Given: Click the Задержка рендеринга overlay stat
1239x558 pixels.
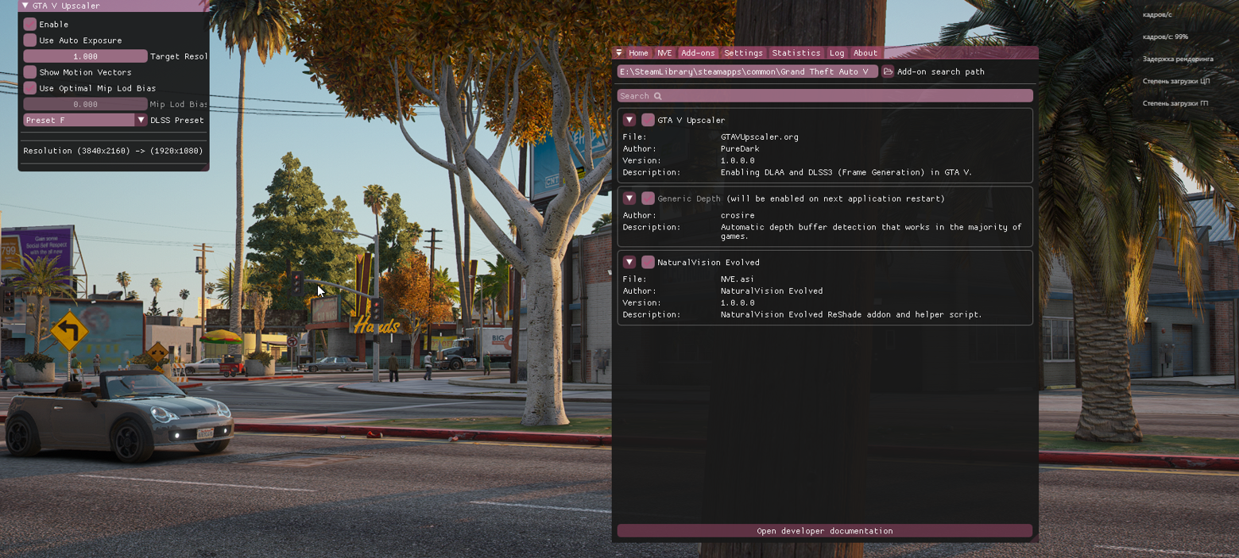Looking at the screenshot, I should pos(1178,59).
